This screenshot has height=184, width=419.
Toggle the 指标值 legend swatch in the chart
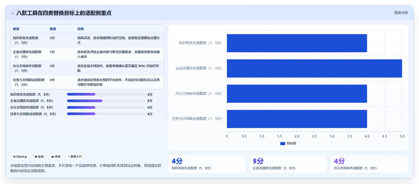pos(283,143)
